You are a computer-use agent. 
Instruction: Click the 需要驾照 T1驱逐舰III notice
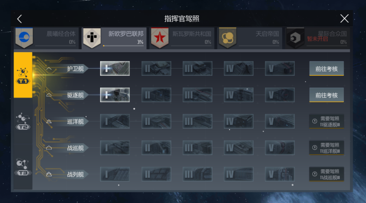click(x=327, y=121)
